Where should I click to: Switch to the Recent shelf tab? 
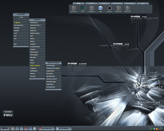coord(104,3)
